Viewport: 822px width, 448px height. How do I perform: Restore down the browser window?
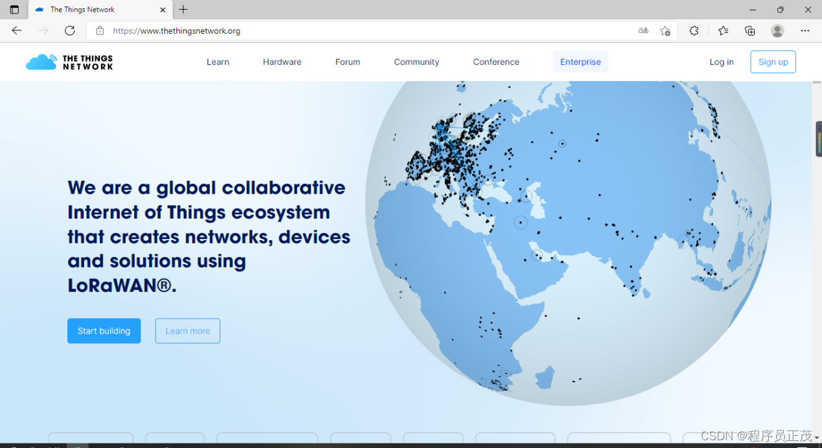click(781, 10)
